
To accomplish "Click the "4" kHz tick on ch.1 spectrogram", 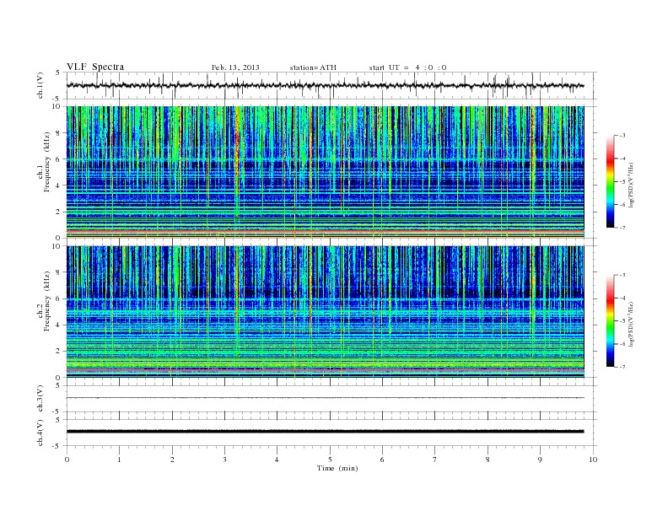I will point(58,185).
